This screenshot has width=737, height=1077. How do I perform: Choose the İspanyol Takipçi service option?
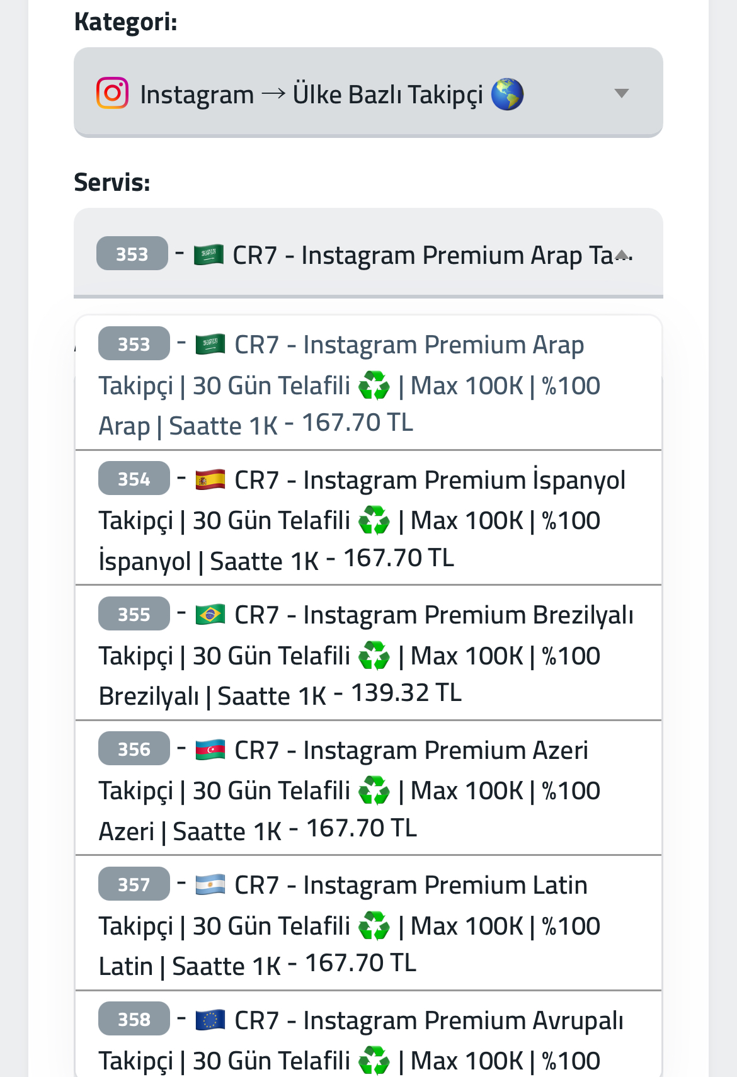coord(368,518)
